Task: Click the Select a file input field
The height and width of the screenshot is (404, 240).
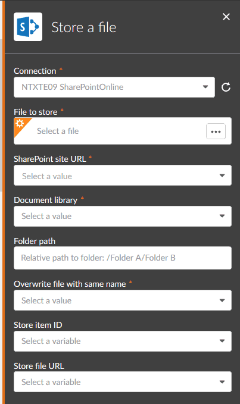Action: [x=123, y=131]
